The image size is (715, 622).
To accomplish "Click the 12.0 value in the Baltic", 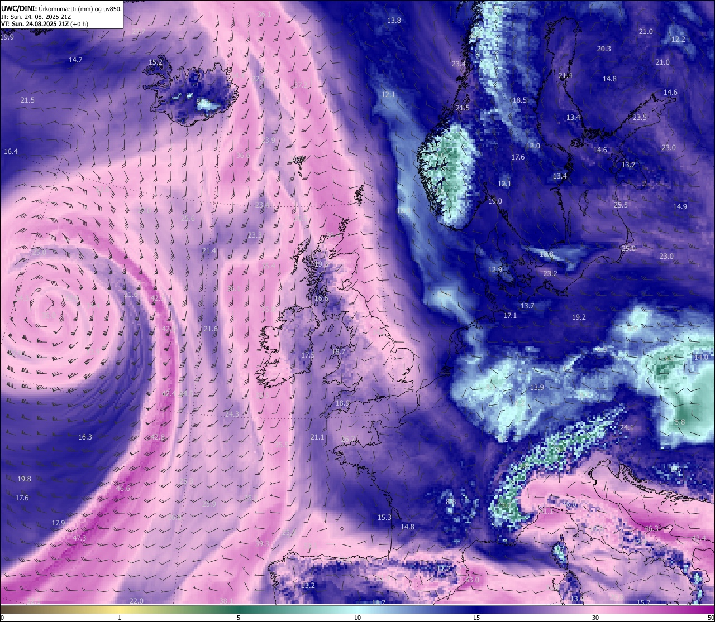I will (533, 146).
